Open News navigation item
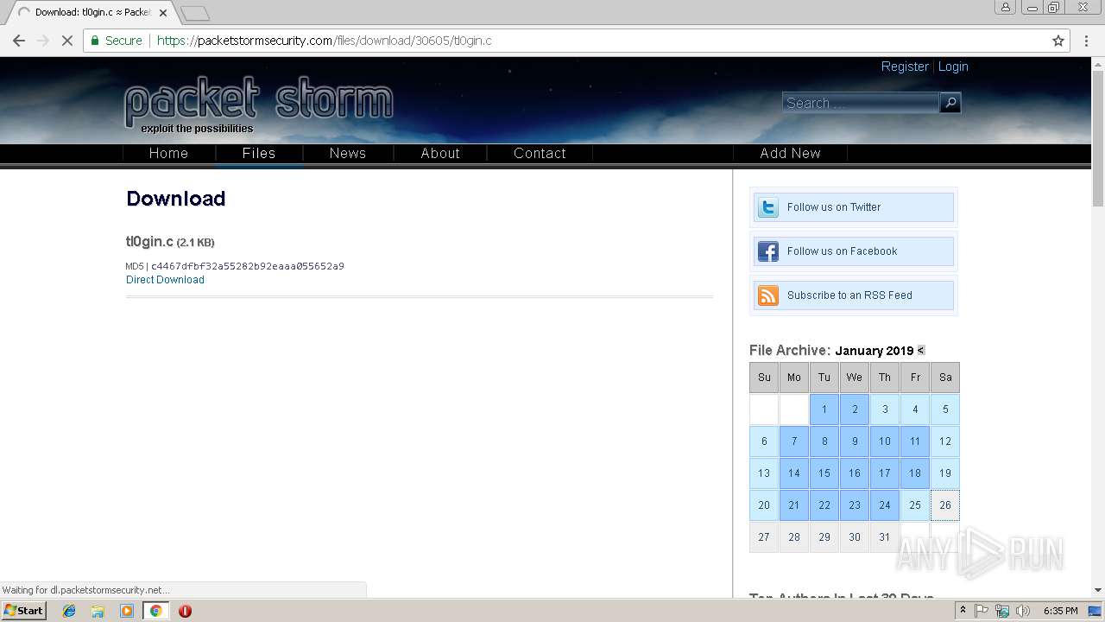This screenshot has width=1105, height=622. [x=348, y=153]
